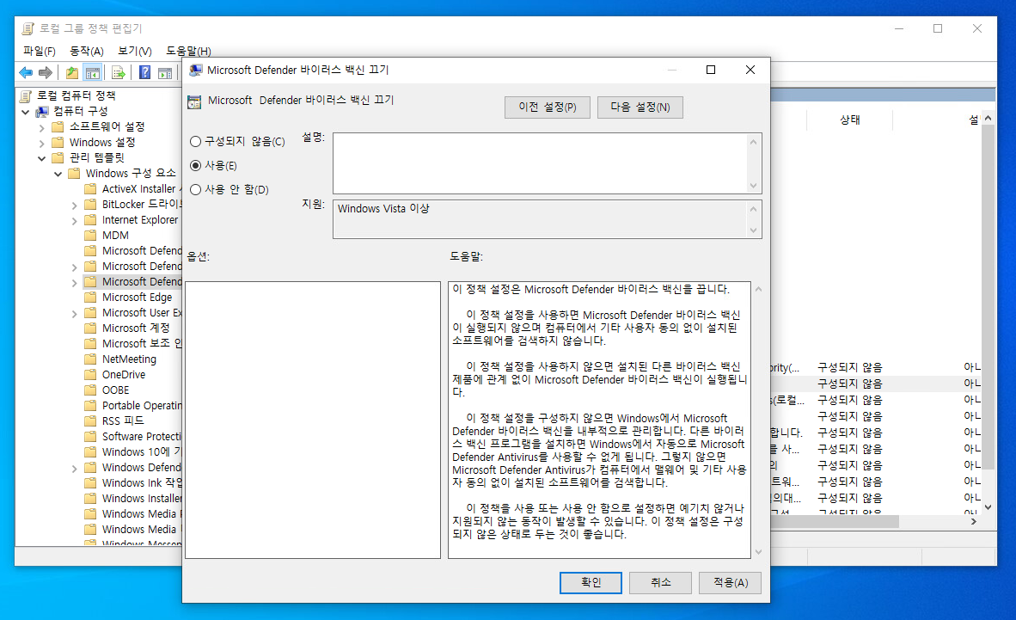Expand the Internet Explorer tree node
Screen dimensions: 1016x620
tap(74, 220)
